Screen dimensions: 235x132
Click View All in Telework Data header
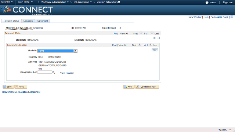tap(124, 33)
